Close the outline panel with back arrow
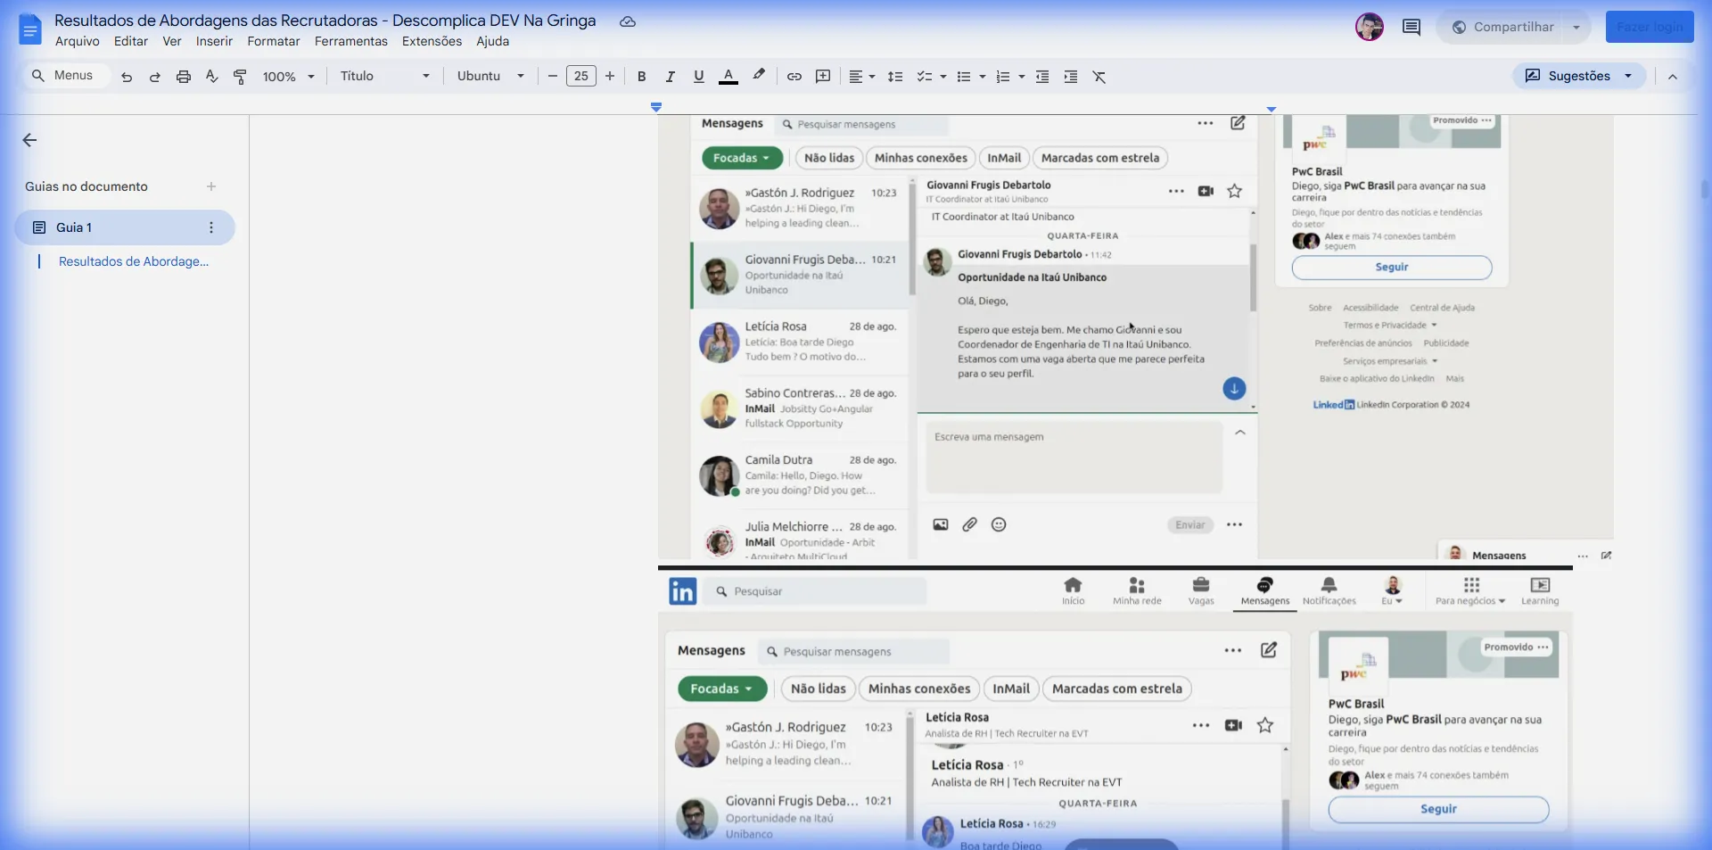The width and height of the screenshot is (1712, 850). click(x=29, y=140)
